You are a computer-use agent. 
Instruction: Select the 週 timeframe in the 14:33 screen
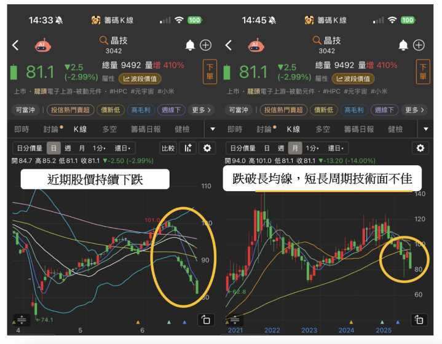click(x=68, y=148)
